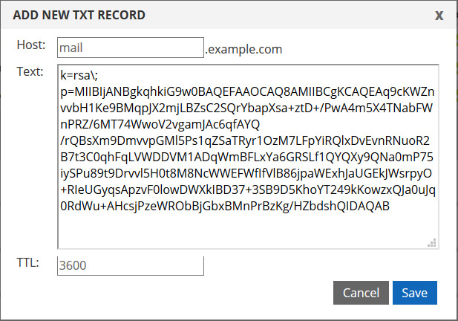
Task: Click the "Host:" label
Action: click(30, 46)
